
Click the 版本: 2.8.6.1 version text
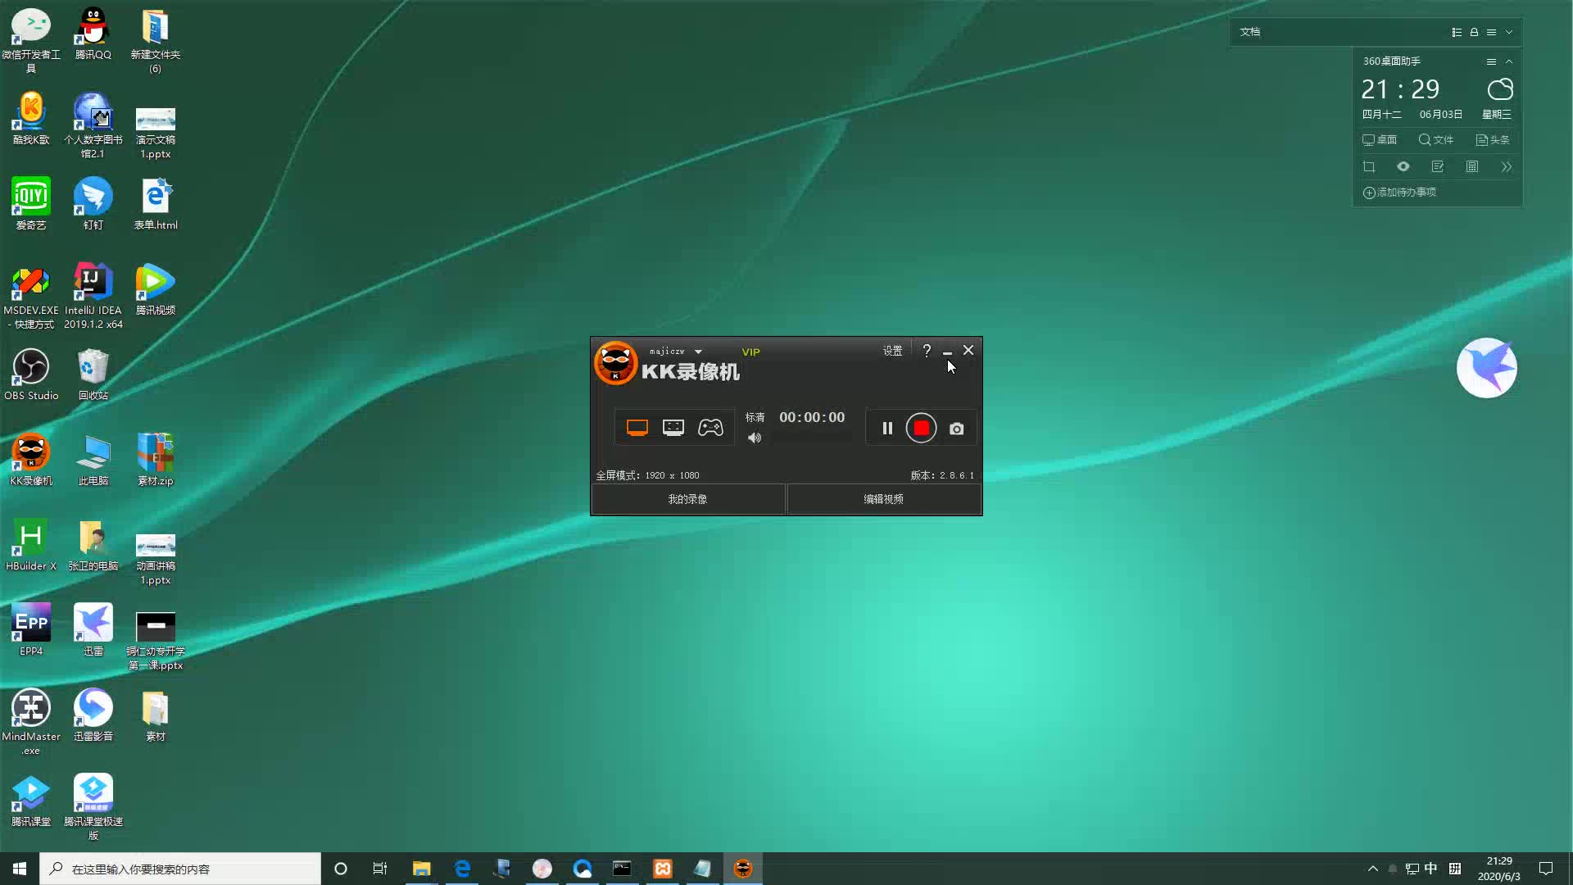942,475
